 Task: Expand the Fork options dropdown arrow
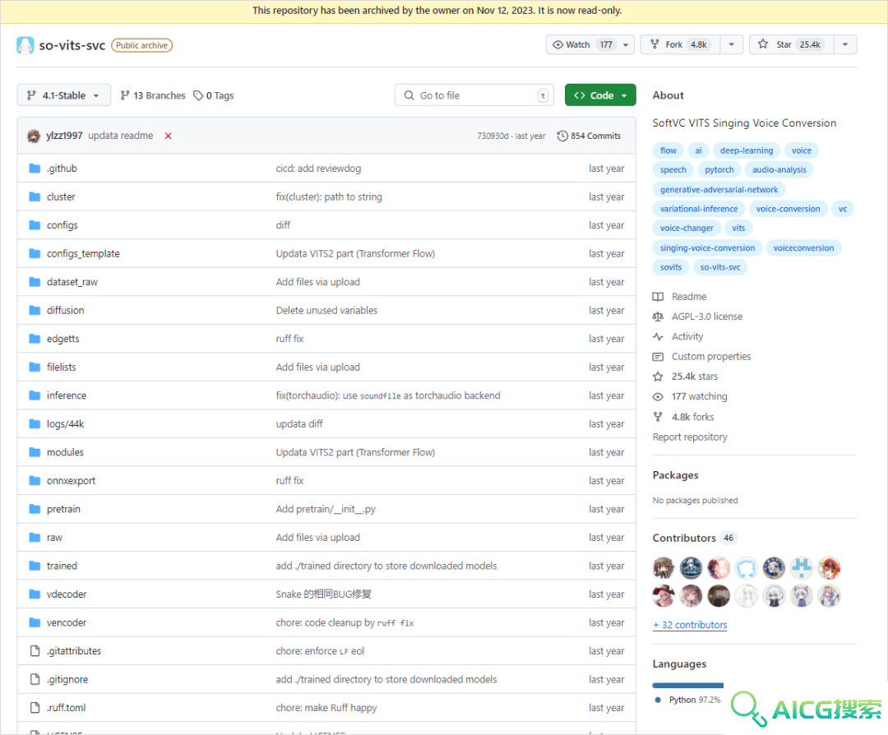click(732, 44)
